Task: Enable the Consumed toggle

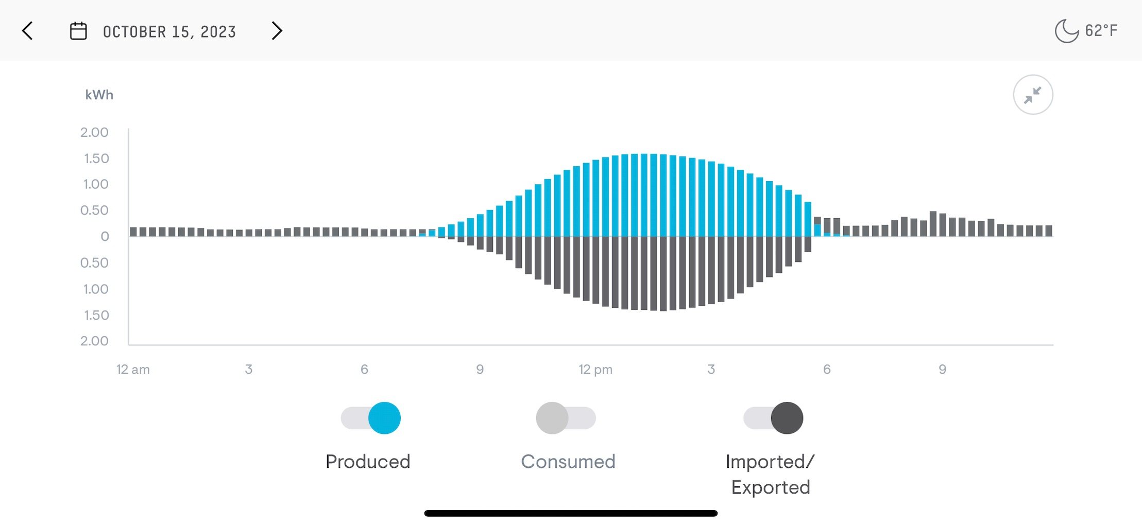Action: coord(566,418)
